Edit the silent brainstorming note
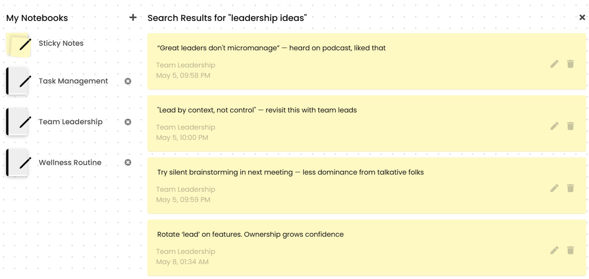 coord(554,188)
